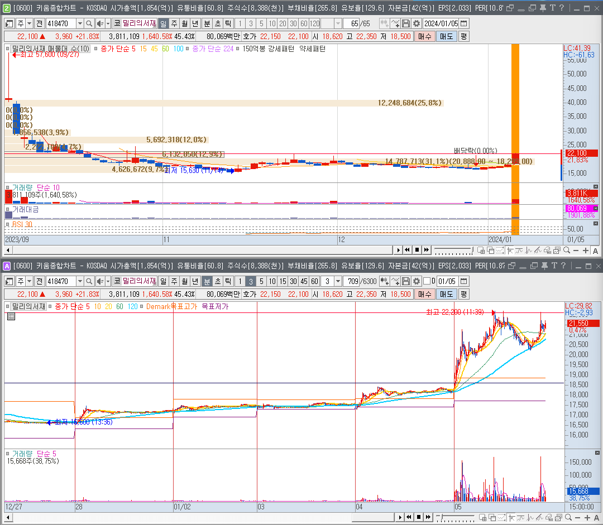Open the stock code dropdown in the top chart
This screenshot has height=525, width=603.
(80, 24)
